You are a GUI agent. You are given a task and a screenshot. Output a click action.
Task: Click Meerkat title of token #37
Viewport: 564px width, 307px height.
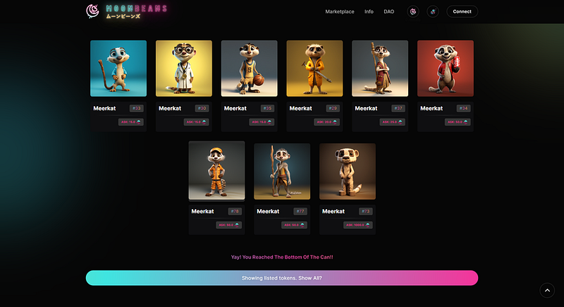(x=366, y=108)
